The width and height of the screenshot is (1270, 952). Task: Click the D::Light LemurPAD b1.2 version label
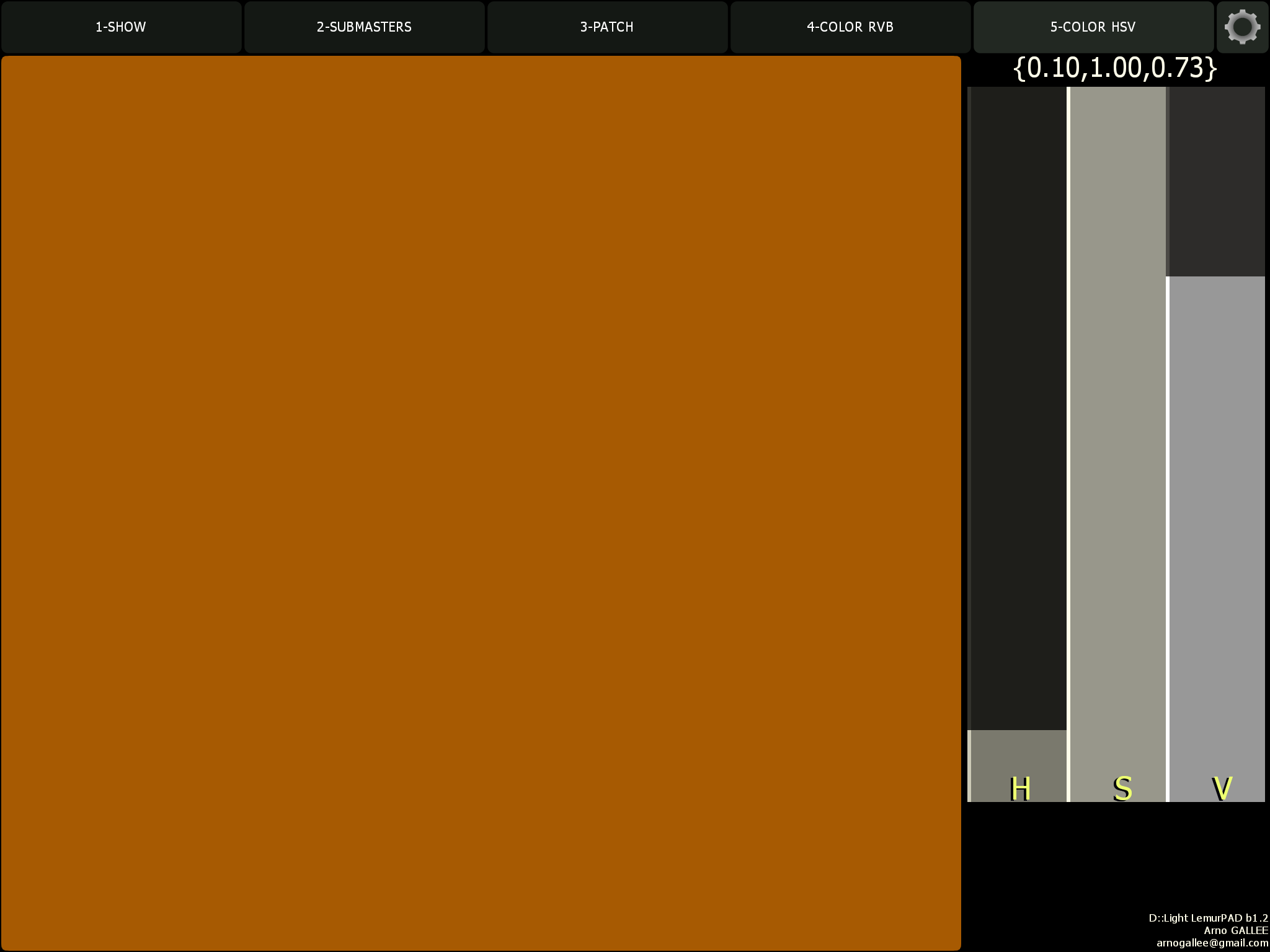point(1207,918)
